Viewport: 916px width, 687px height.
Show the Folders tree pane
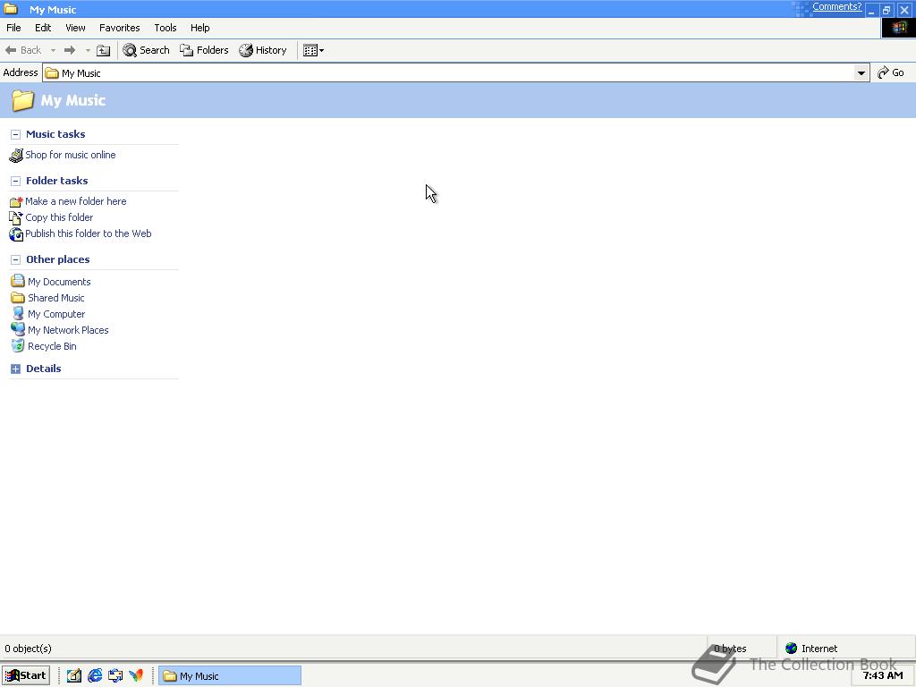[204, 50]
